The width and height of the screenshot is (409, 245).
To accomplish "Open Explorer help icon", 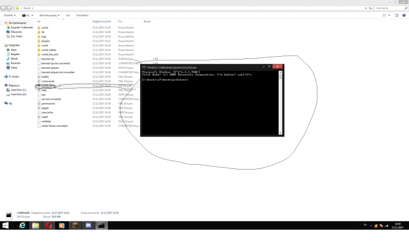I will tap(404, 15).
